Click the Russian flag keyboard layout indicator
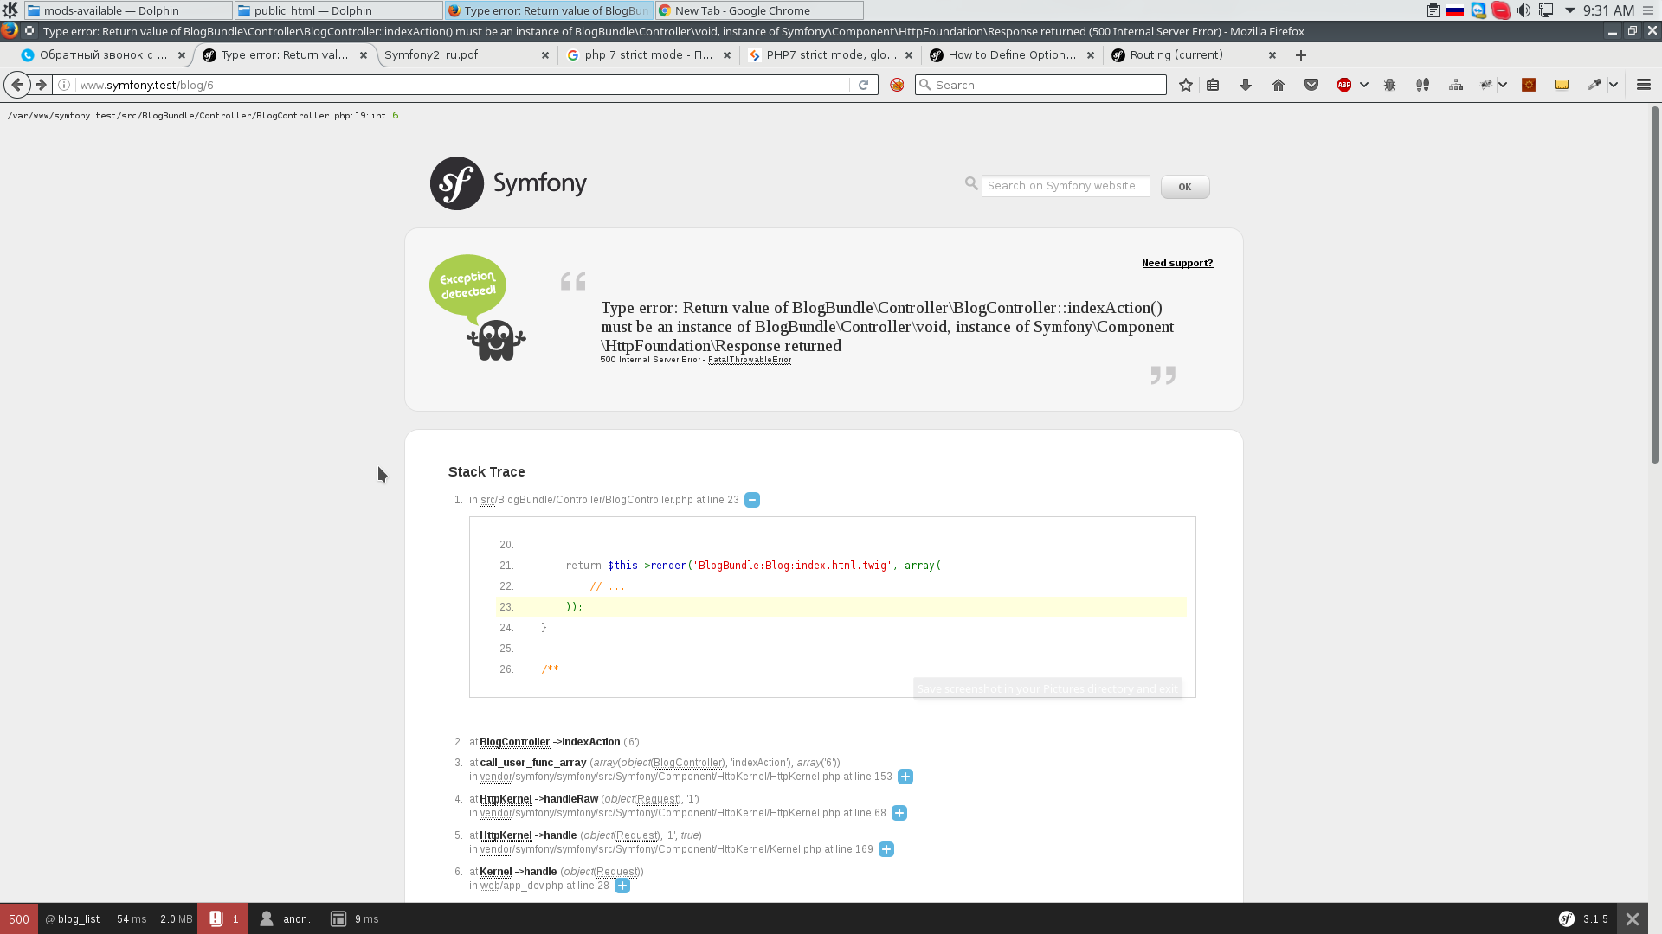The width and height of the screenshot is (1662, 934). click(x=1455, y=10)
